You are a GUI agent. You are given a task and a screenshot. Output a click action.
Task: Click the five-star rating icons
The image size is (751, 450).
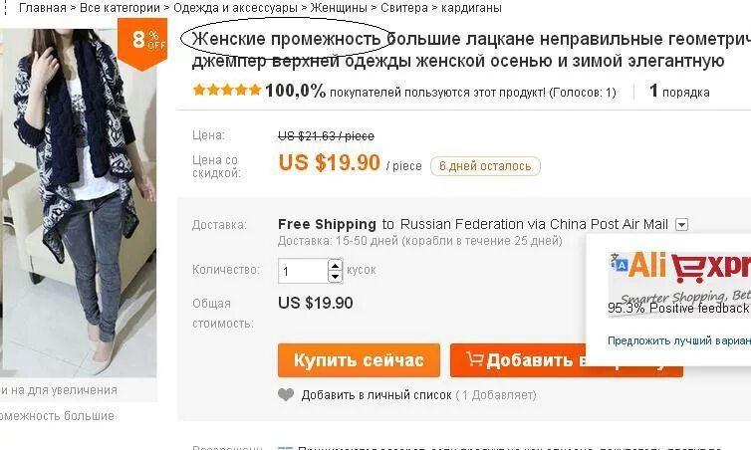pos(226,90)
